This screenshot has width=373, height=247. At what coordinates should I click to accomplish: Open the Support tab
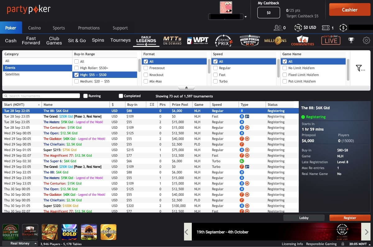[120, 28]
